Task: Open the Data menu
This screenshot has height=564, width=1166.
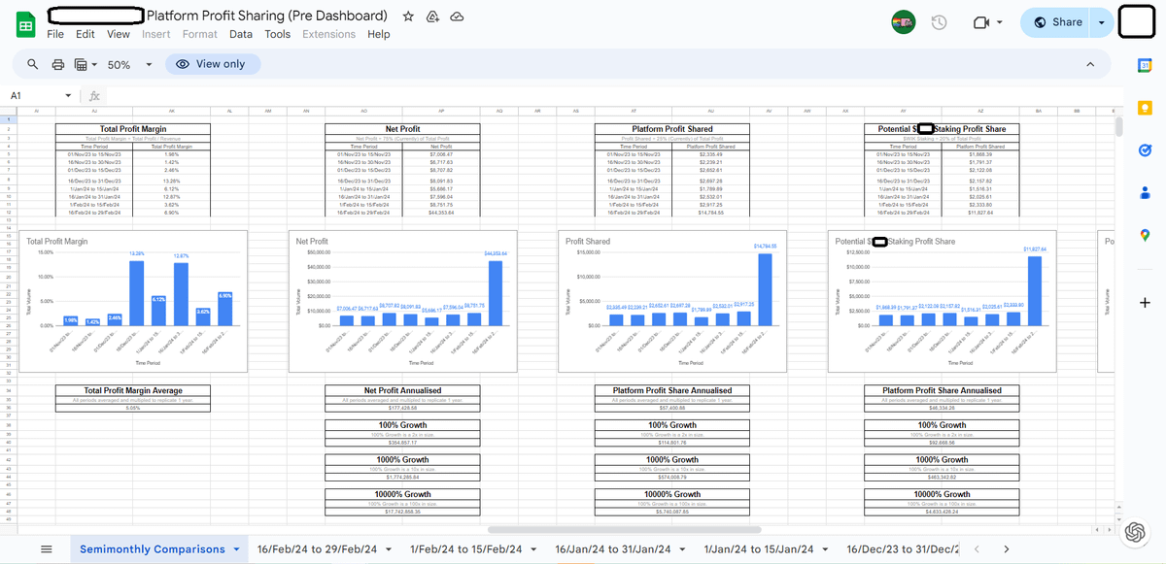Action: click(x=241, y=34)
